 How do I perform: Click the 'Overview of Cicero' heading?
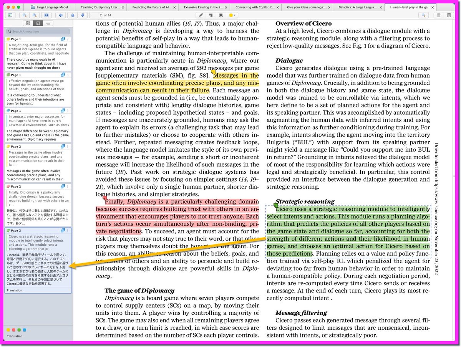(303, 23)
